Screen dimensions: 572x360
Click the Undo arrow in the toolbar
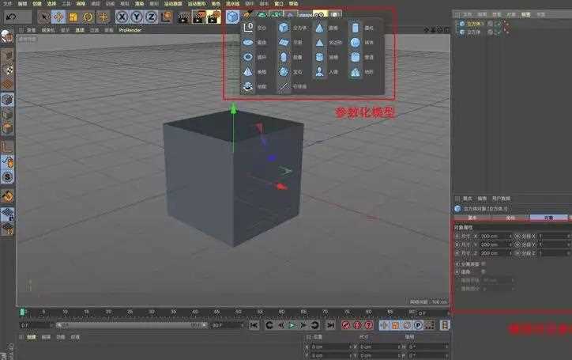pyautogui.click(x=11, y=17)
